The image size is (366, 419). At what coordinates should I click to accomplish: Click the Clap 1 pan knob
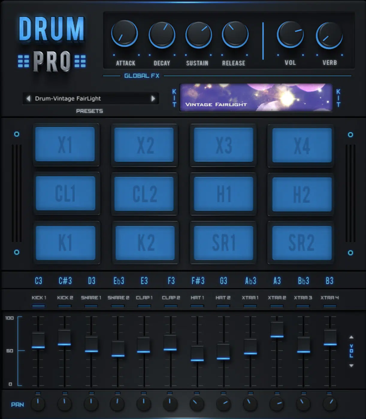click(x=144, y=404)
